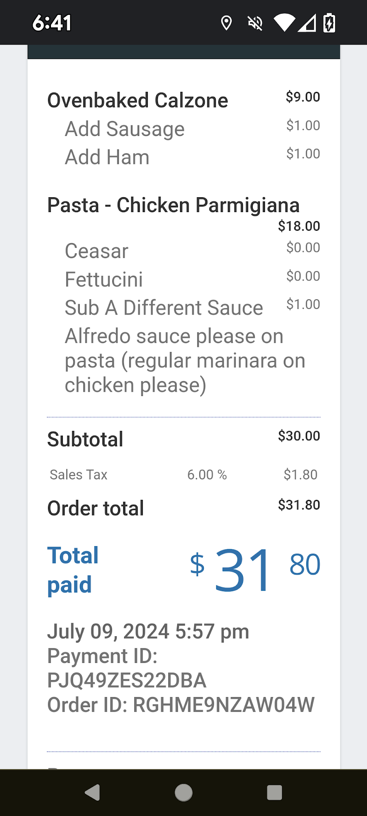Screen dimensions: 367x816
Task: Tap the cellular signal status icon
Action: tap(307, 23)
